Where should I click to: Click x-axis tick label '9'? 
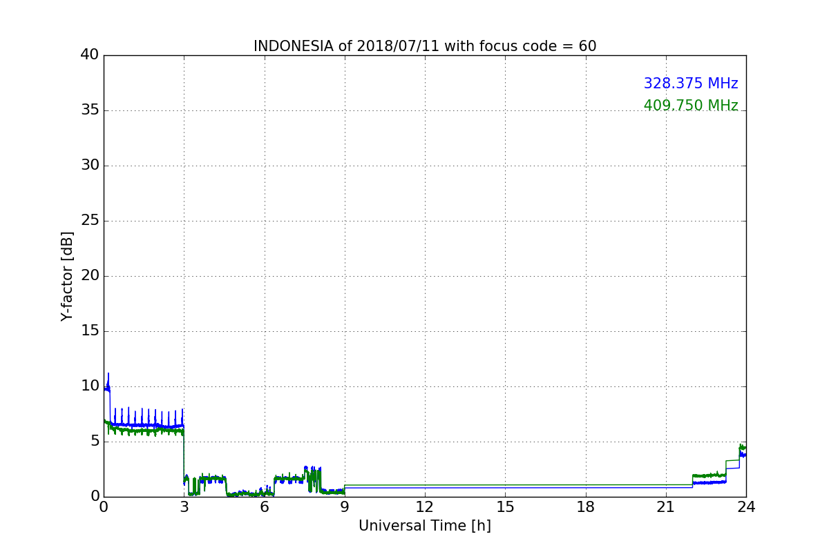tap(345, 507)
